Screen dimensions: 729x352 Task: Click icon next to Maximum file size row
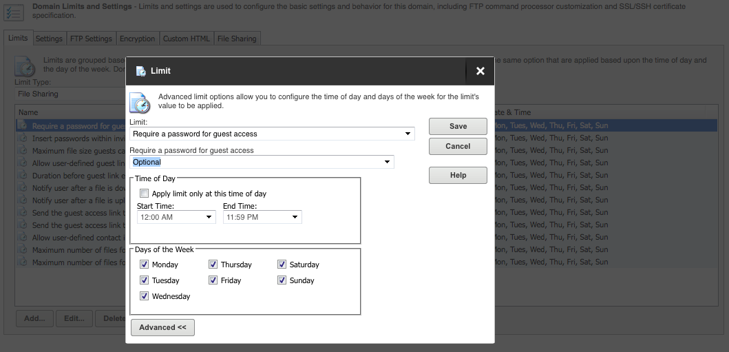pyautogui.click(x=22, y=151)
